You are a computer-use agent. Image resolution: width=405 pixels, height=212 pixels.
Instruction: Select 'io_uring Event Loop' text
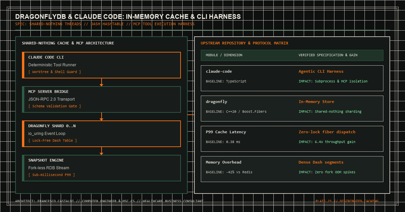(47, 134)
